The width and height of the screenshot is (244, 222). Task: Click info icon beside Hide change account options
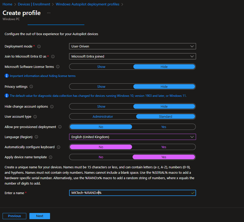click(52, 107)
